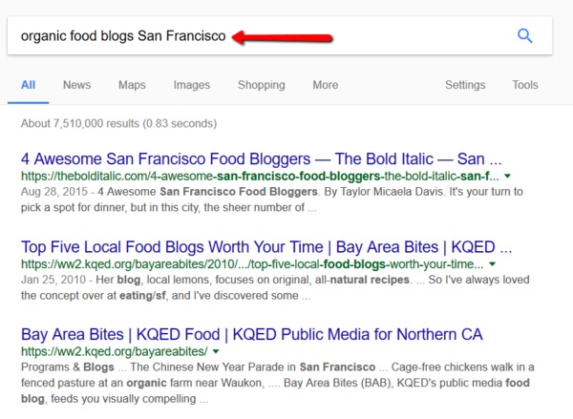Click the search box with organic food blogs query
573x419 pixels.
(x=280, y=36)
